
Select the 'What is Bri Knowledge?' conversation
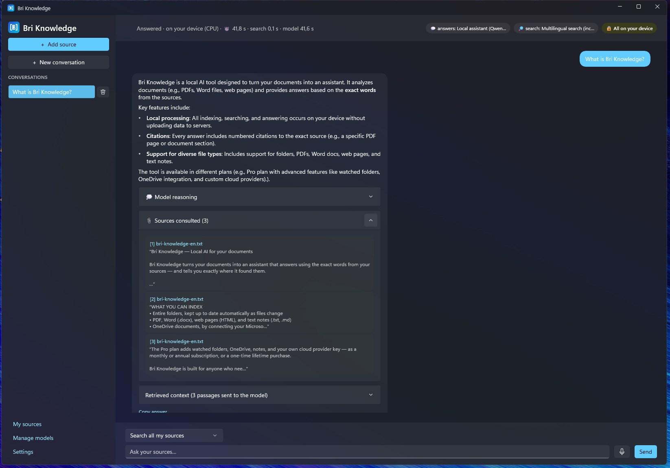click(52, 92)
